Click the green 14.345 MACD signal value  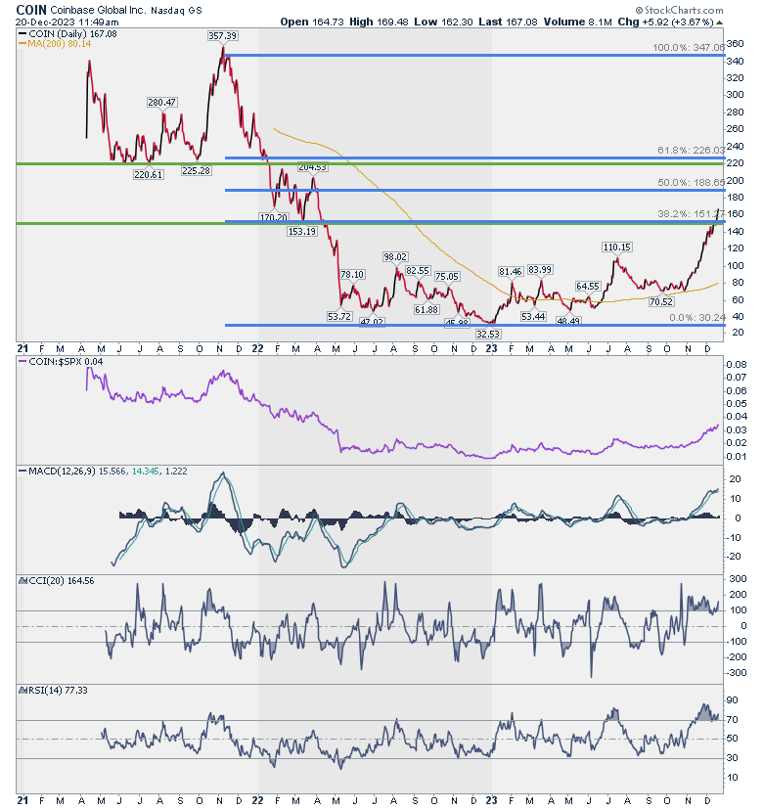point(145,472)
